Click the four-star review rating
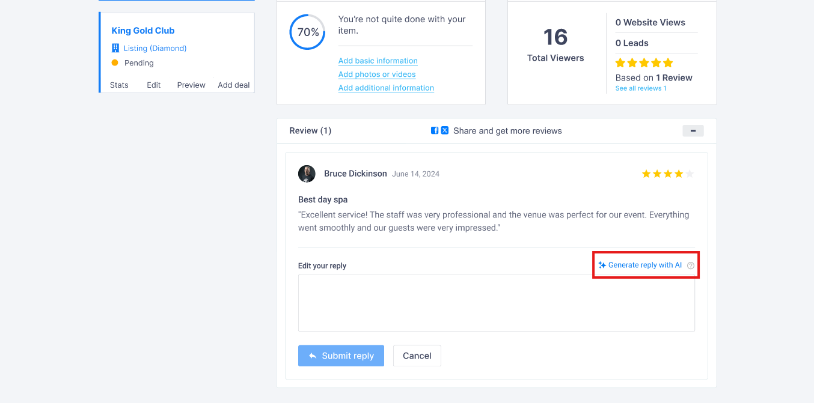814x403 pixels. click(668, 174)
